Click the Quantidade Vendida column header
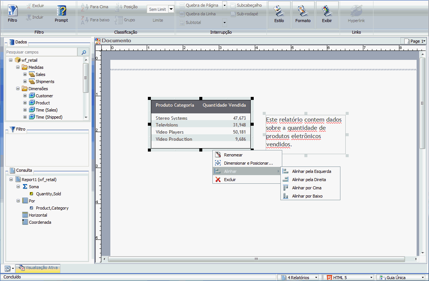The width and height of the screenshot is (429, 281). tap(224, 105)
